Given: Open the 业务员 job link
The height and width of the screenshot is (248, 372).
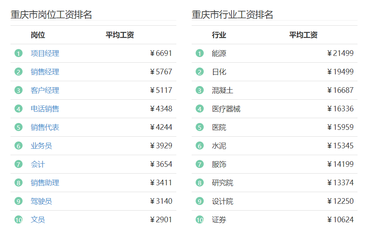Looking at the screenshot, I should [x=41, y=146].
